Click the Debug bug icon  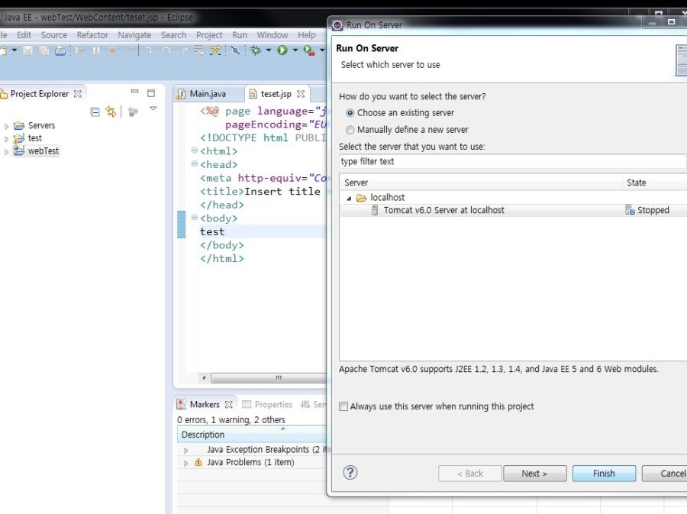pyautogui.click(x=256, y=50)
